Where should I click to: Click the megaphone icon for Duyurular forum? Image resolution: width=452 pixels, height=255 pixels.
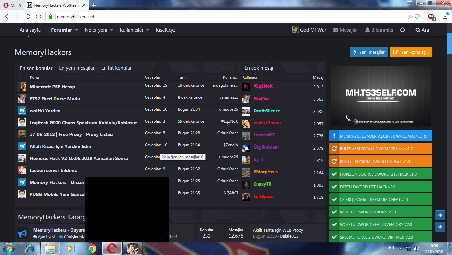(22, 233)
